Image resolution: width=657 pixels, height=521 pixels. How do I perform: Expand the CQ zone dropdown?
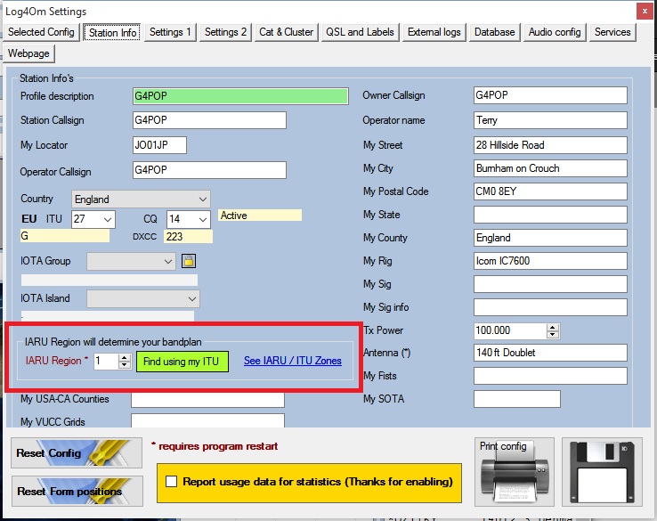203,219
